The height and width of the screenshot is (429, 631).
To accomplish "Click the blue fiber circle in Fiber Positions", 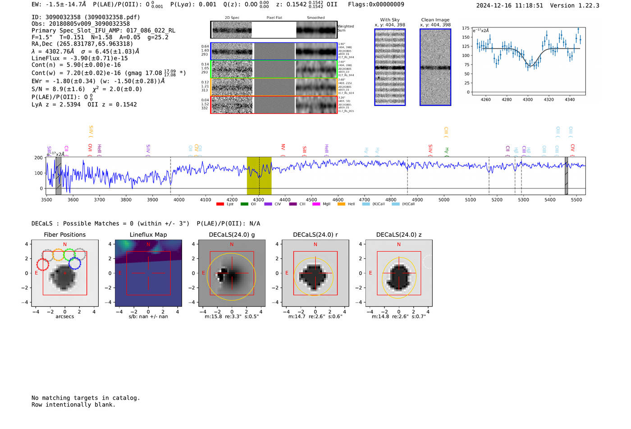I will coord(75,263).
